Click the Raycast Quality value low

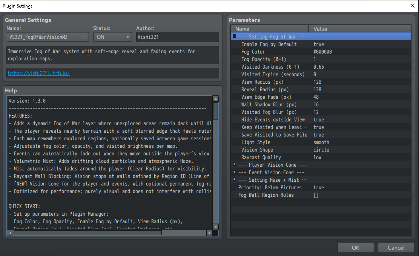coord(318,157)
